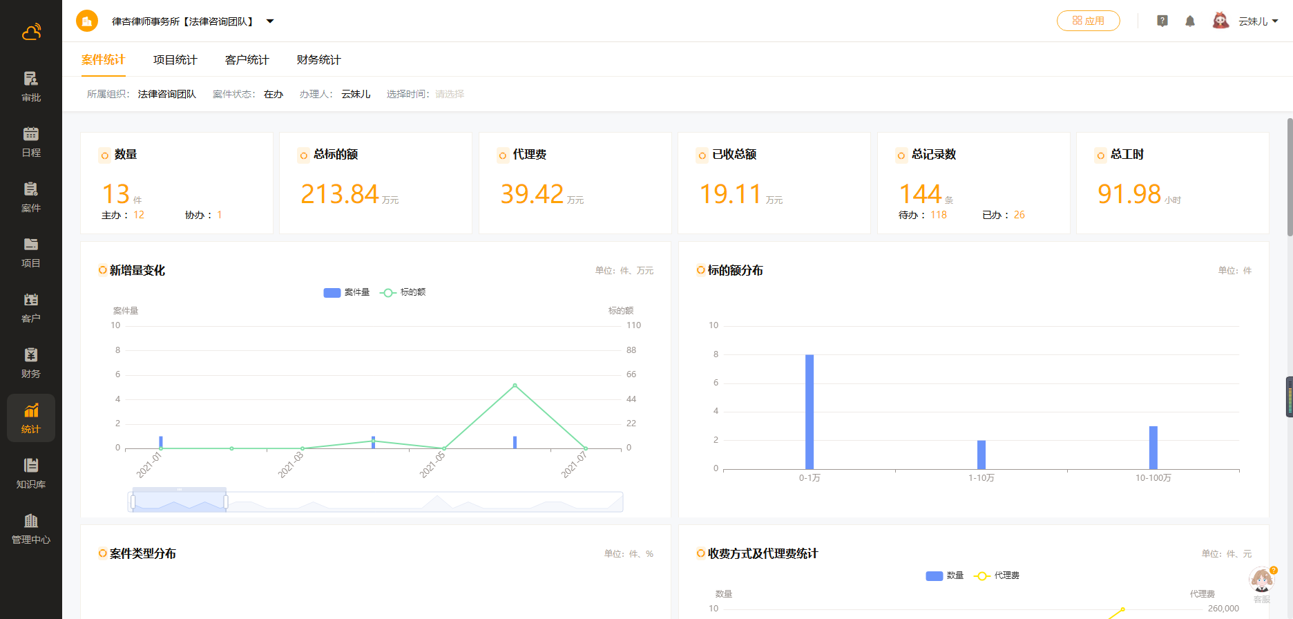The width and height of the screenshot is (1293, 619).
Task: Toggle 标的额 line series in legend
Action: point(403,292)
